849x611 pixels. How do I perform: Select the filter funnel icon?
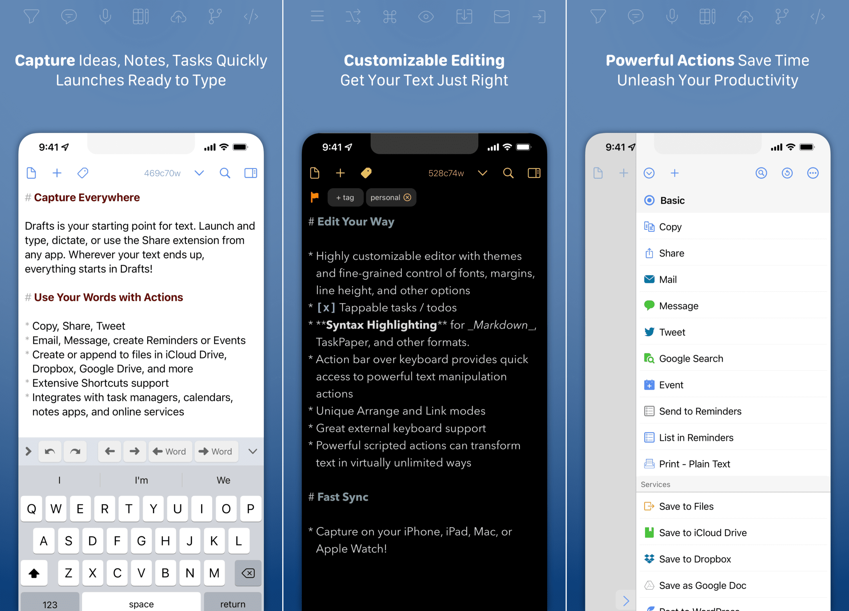tap(30, 15)
